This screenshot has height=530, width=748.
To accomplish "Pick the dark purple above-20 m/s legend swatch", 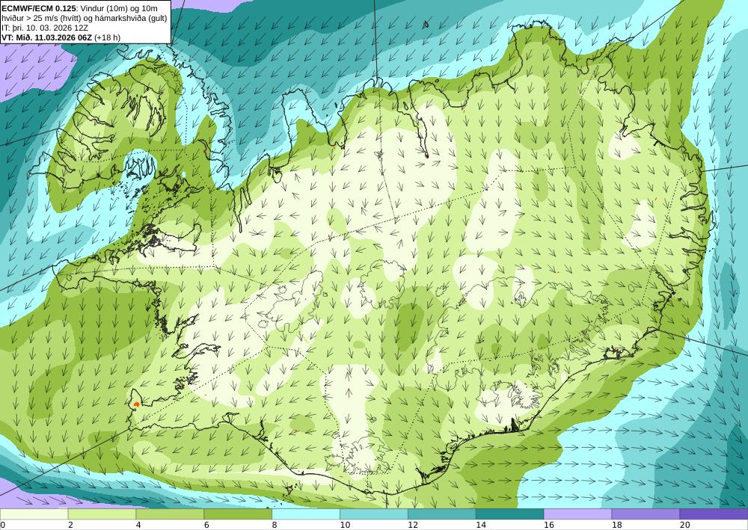I will click(714, 514).
